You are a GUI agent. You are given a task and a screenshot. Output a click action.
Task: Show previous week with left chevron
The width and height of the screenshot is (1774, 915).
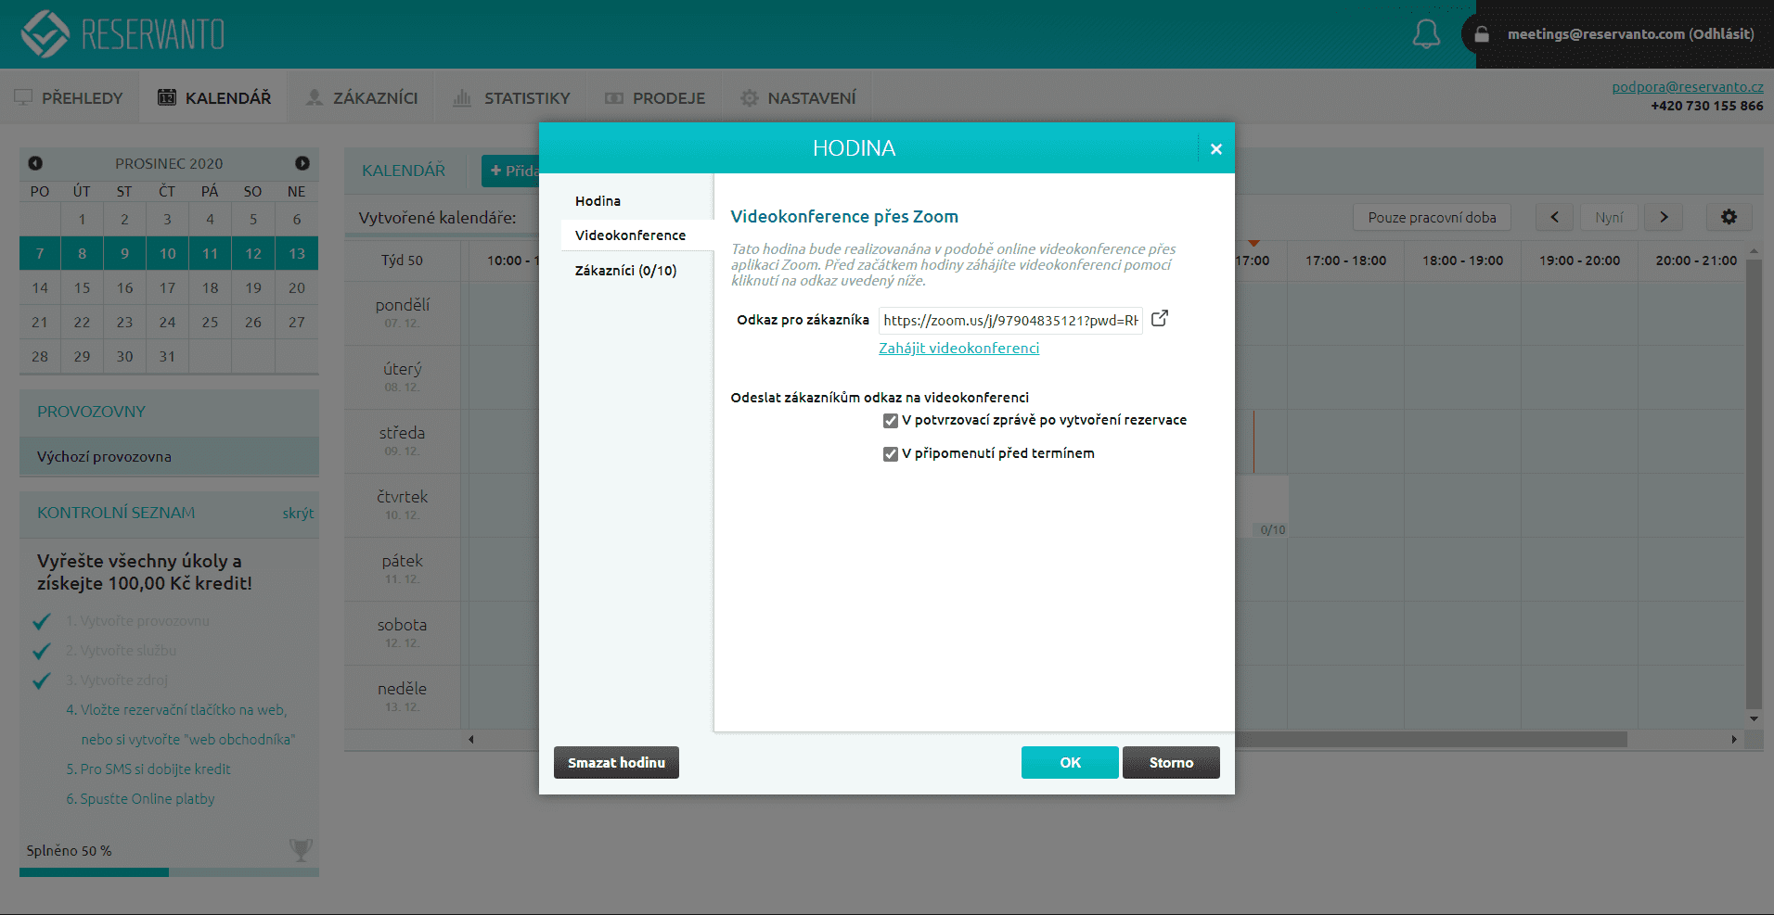click(x=1554, y=217)
